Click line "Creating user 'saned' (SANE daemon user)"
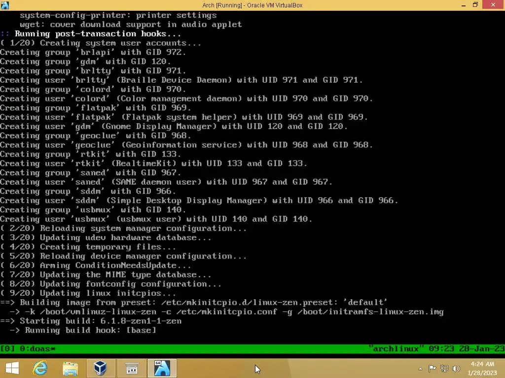This screenshot has width=505, height=378. [166, 182]
